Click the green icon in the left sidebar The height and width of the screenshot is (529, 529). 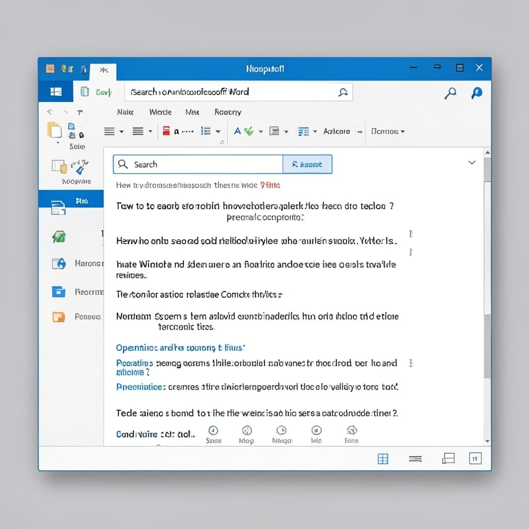click(x=59, y=237)
